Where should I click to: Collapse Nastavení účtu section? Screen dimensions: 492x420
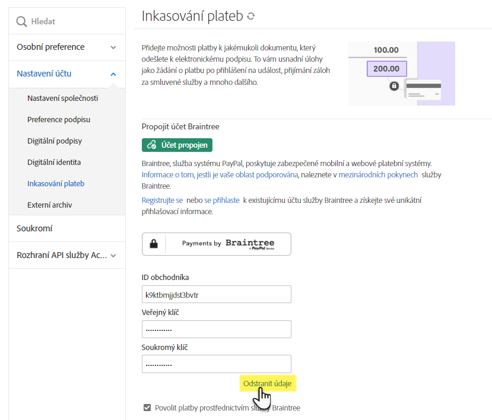tap(113, 74)
